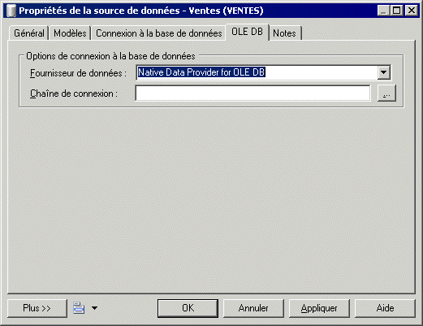Click the ellipsis button beside Chaîne de connexion
Screen dimensions: 423x326
tap(386, 93)
